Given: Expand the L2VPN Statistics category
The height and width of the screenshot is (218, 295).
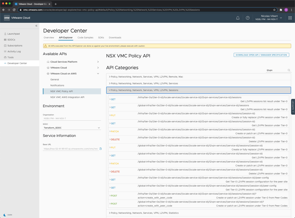Looking at the screenshot, I should coord(144,213).
